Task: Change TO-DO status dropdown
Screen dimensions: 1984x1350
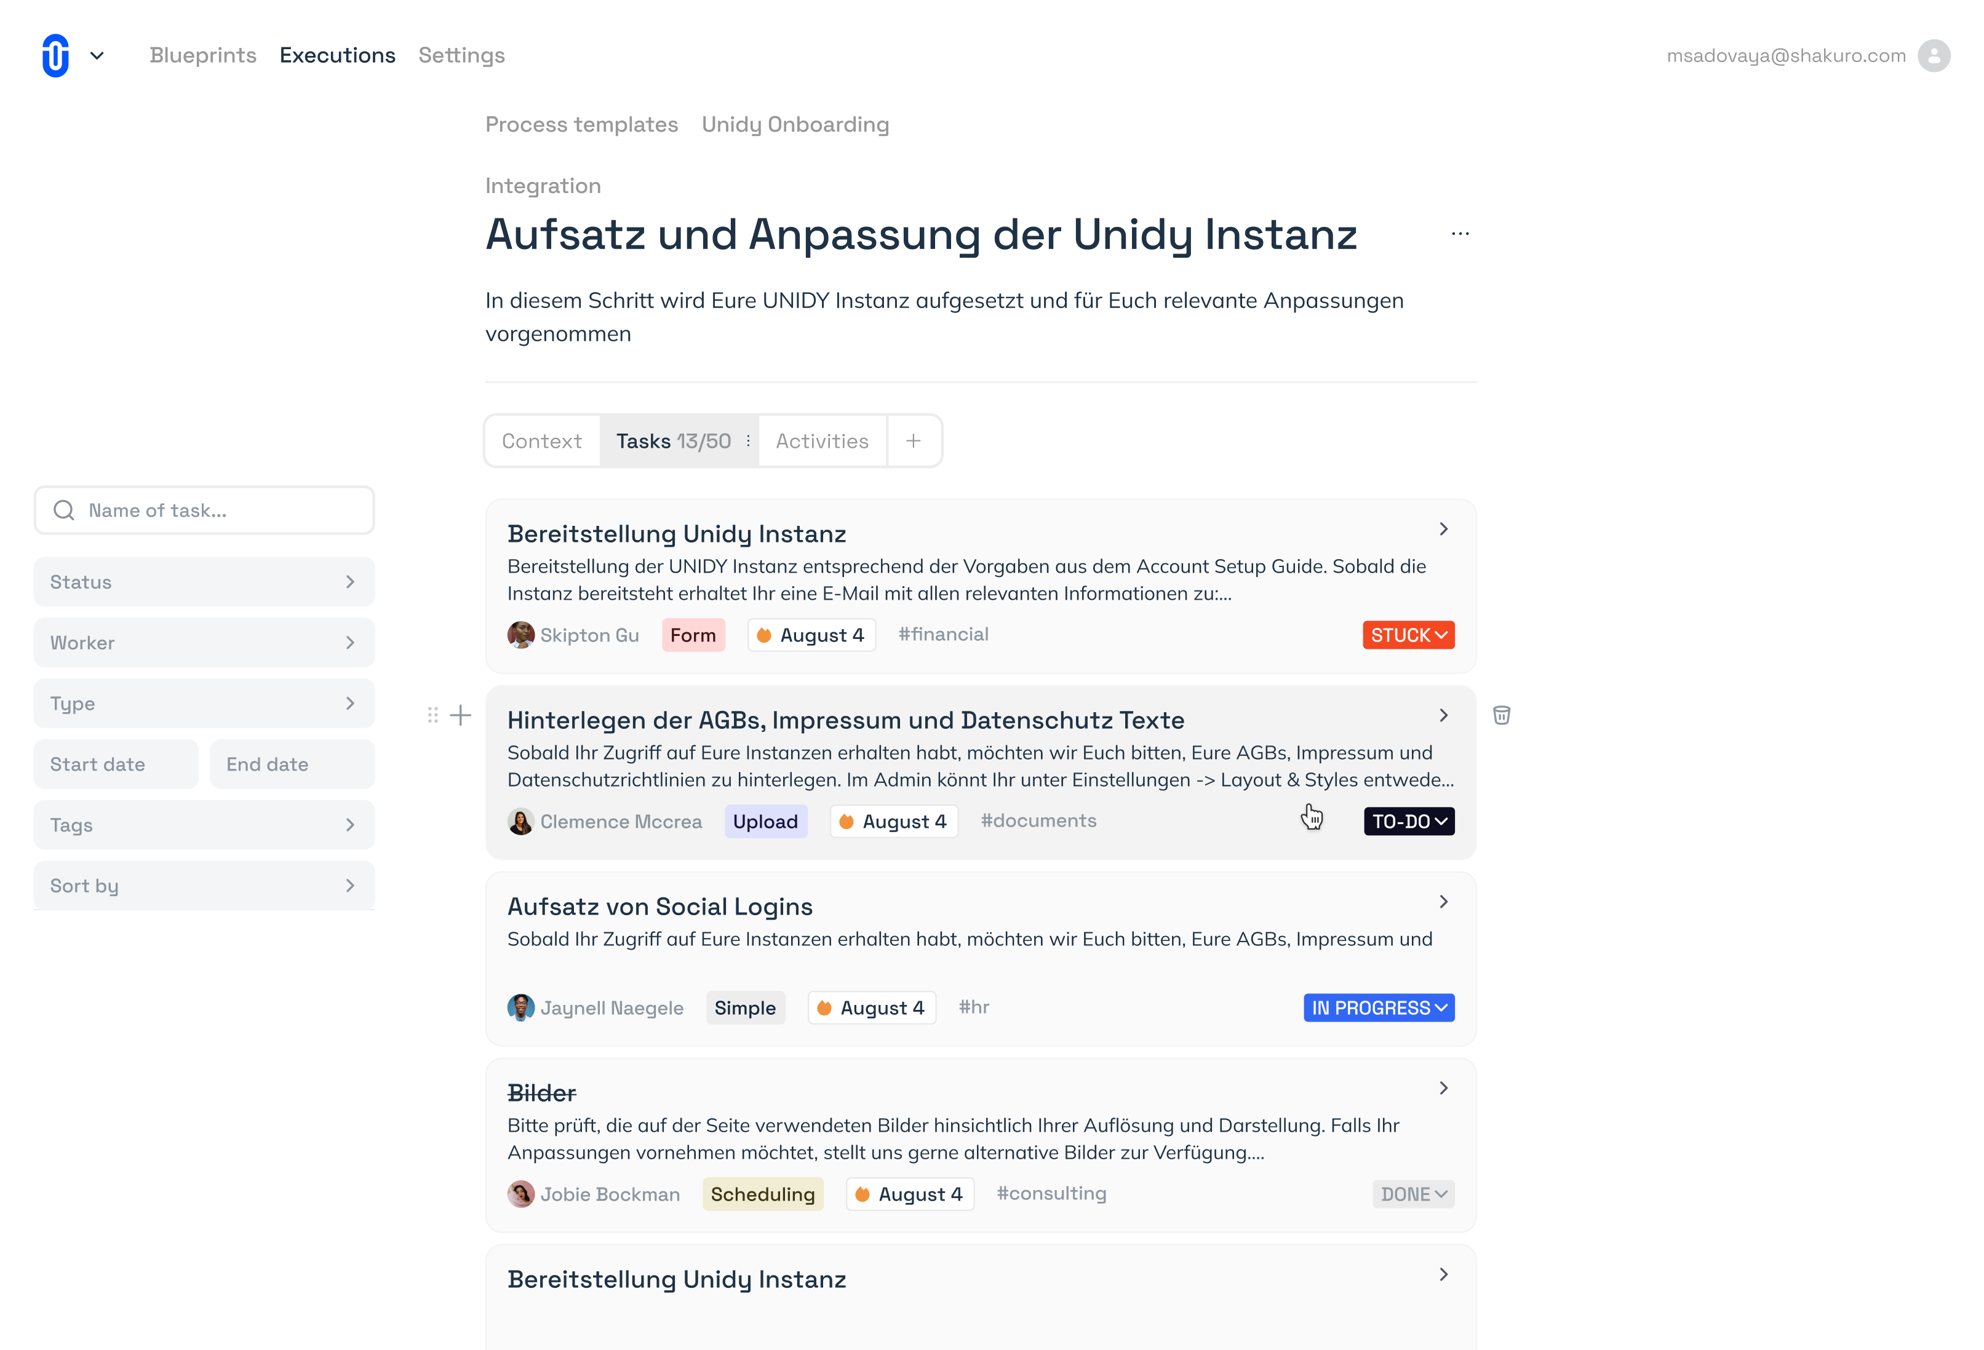Action: [x=1409, y=821]
